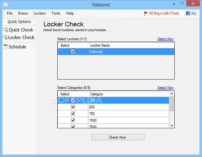This screenshot has height=157, width=202.
Task: Click the Quick Options header label
Action: (x=19, y=21)
